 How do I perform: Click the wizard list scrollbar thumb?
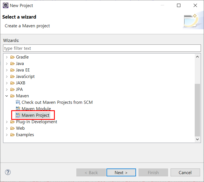(x=197, y=110)
